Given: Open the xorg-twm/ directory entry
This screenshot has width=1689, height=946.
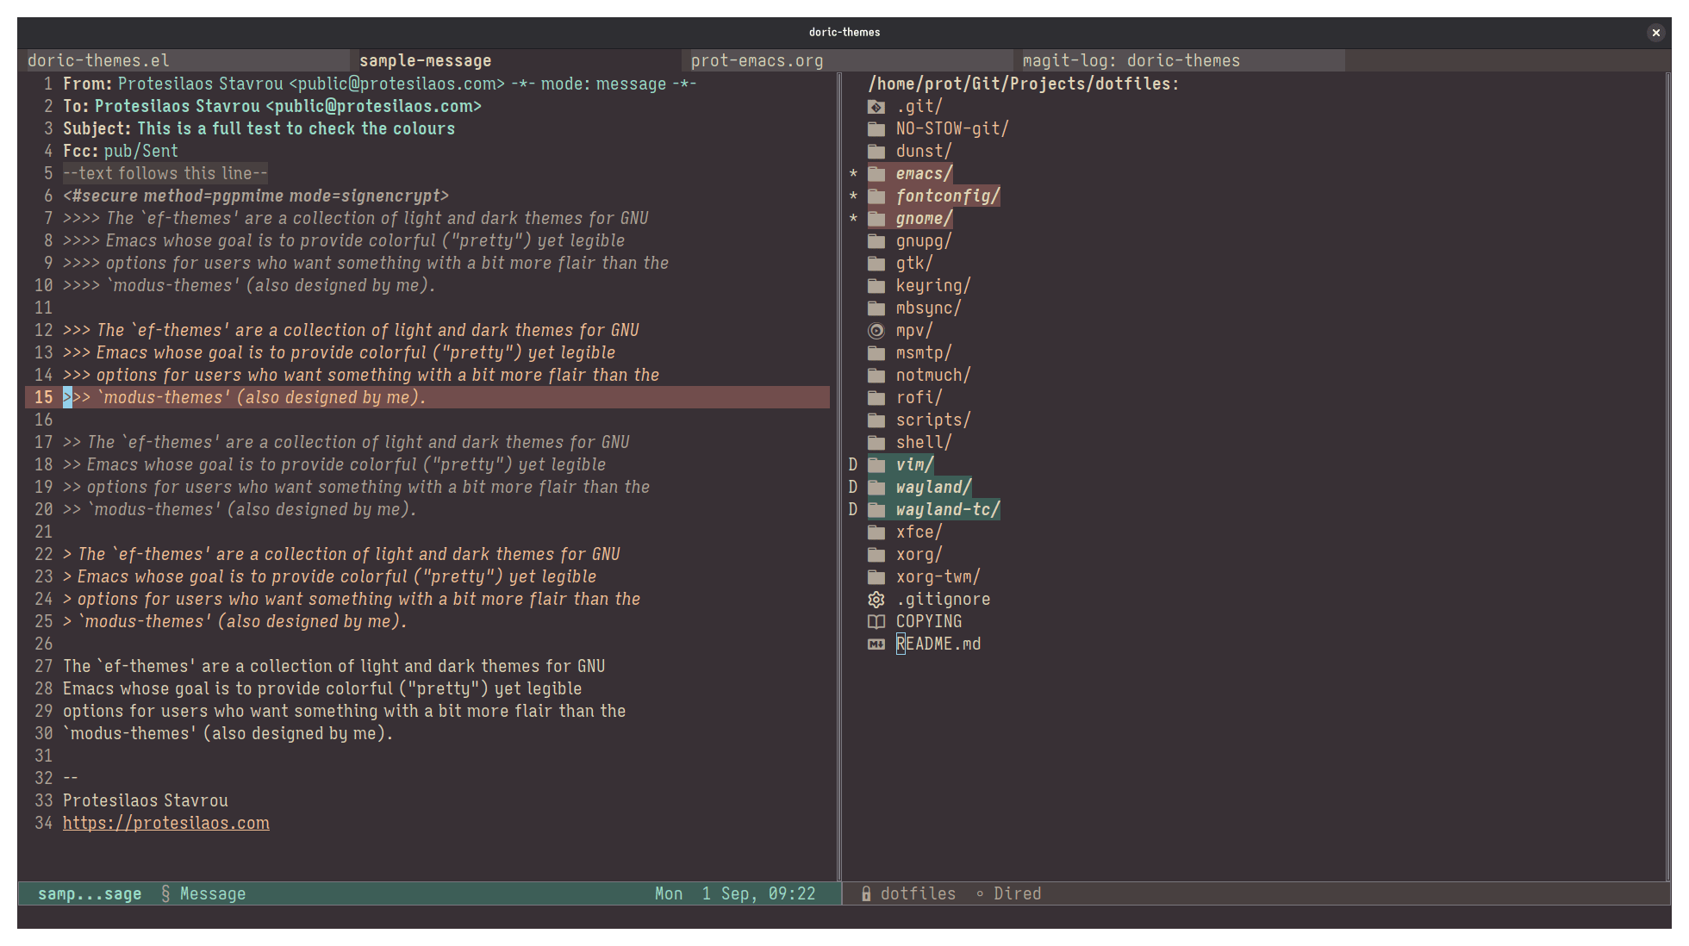Looking at the screenshot, I should (x=938, y=577).
